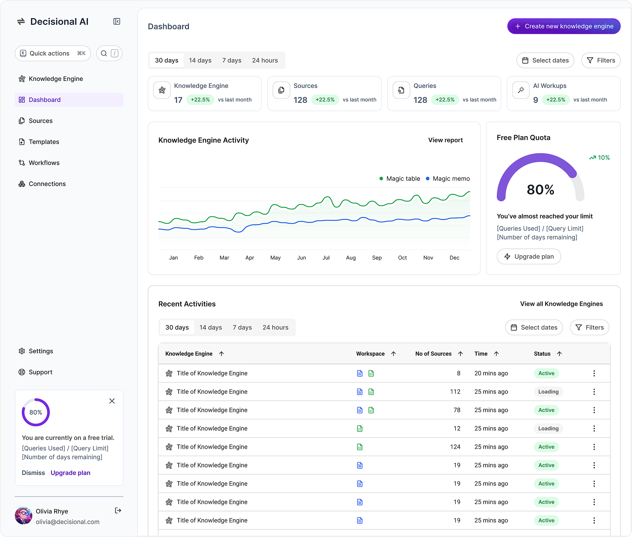Screen dimensions: 632x537
Task: Click Knowledge Engine stat card icon
Action: 162,90
